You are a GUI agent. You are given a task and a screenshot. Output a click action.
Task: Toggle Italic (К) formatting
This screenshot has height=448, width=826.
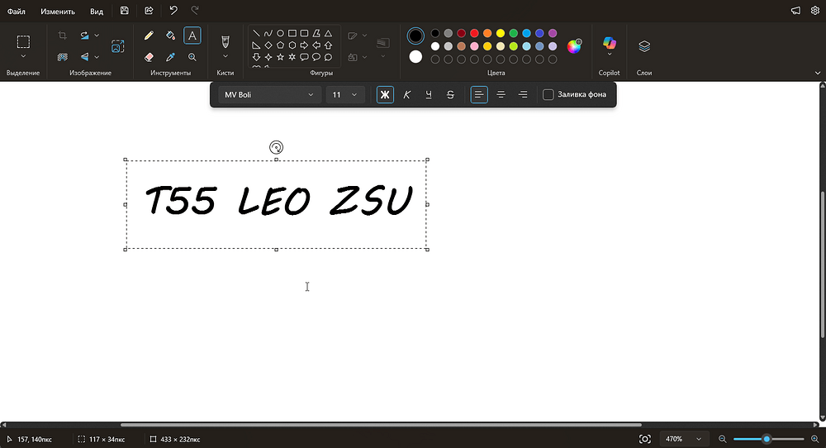coord(406,95)
